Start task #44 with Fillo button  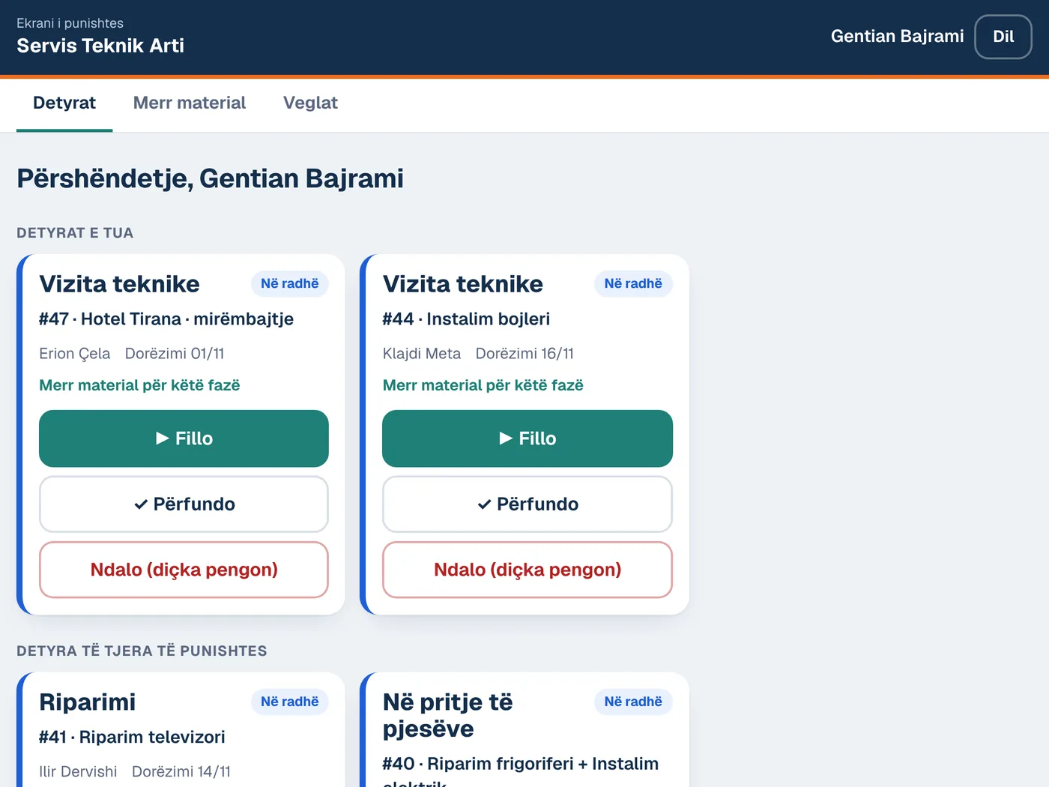[x=527, y=438]
